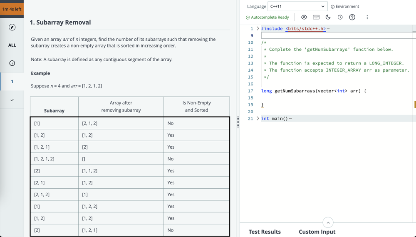The width and height of the screenshot is (416, 237).
Task: Open the Environment info link
Action: coord(345,7)
